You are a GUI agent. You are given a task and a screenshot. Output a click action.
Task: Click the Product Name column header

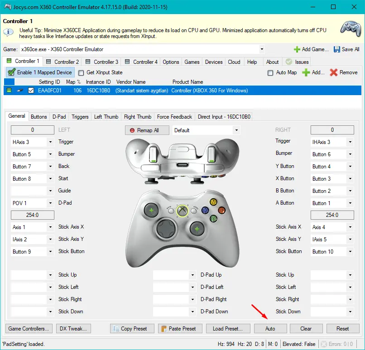[x=187, y=82]
